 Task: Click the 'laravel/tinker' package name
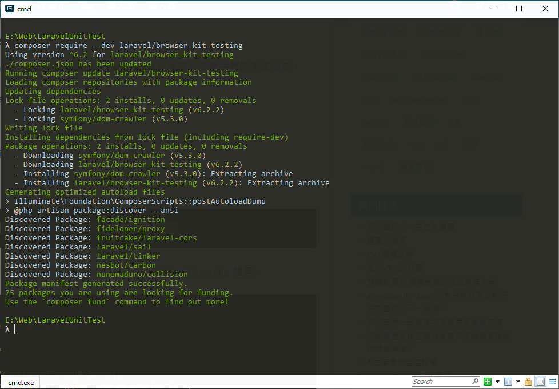coord(129,256)
